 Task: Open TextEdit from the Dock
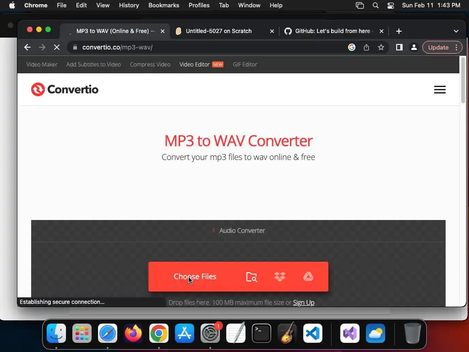(x=236, y=333)
